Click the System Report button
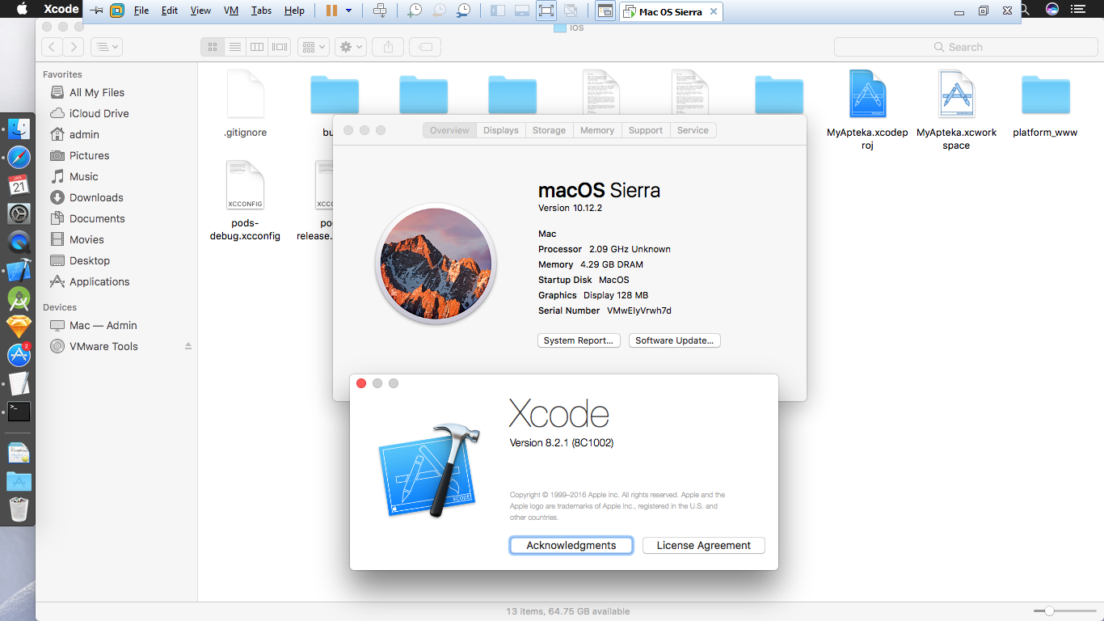 pos(579,340)
